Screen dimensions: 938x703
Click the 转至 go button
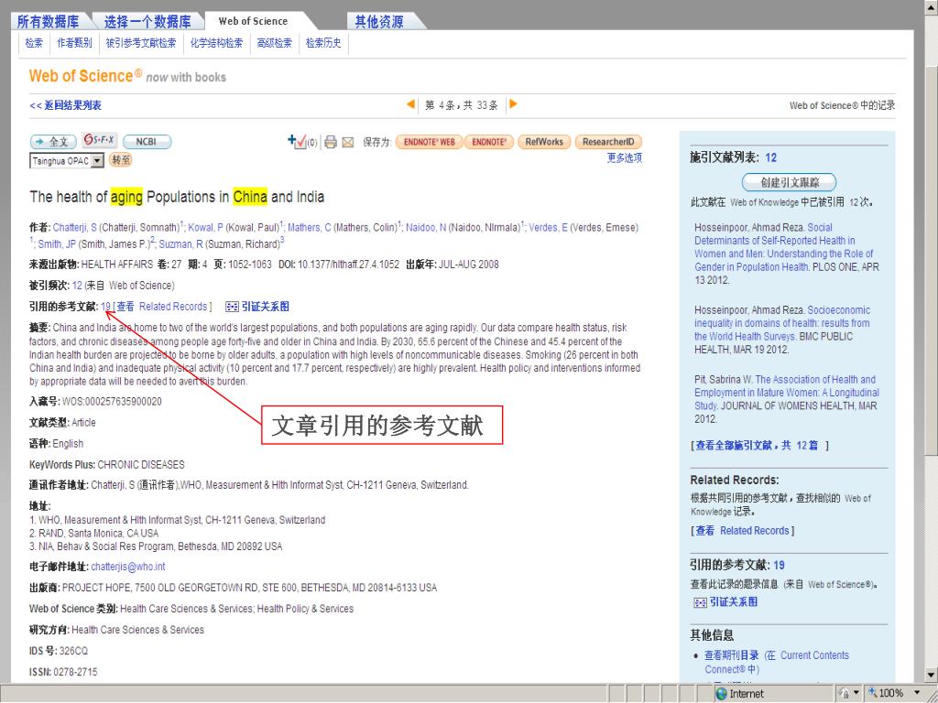[x=121, y=159]
